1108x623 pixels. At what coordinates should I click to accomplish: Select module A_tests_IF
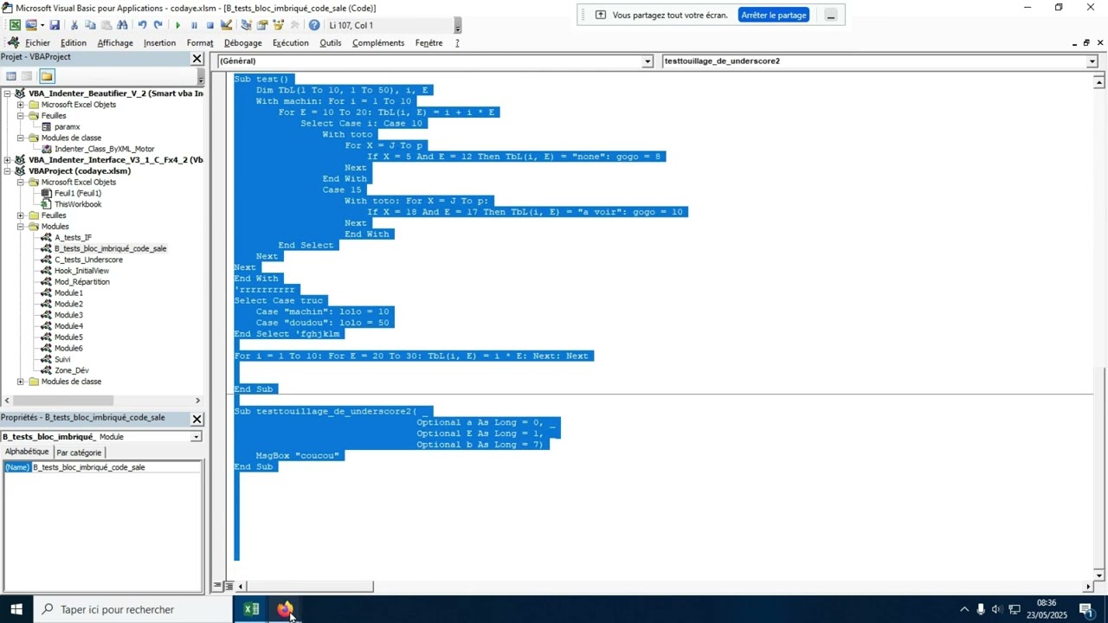73,238
